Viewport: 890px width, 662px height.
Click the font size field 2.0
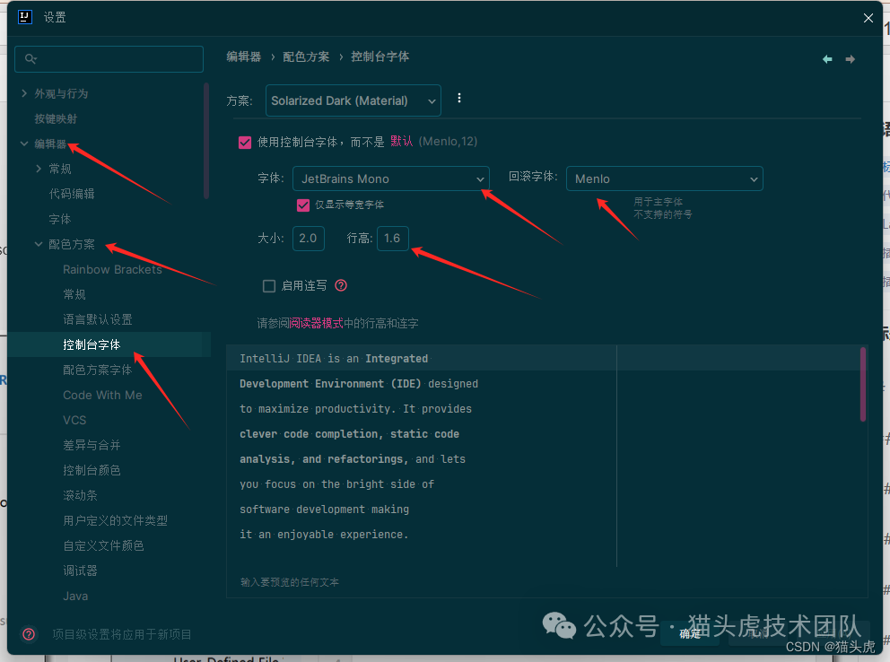tap(309, 239)
